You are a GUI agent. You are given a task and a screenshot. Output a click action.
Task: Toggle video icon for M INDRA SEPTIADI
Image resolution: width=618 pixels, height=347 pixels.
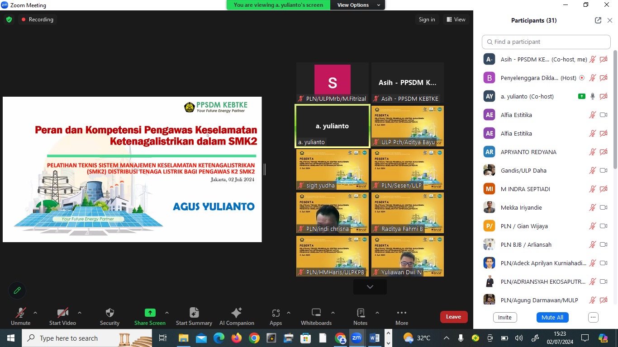604,189
